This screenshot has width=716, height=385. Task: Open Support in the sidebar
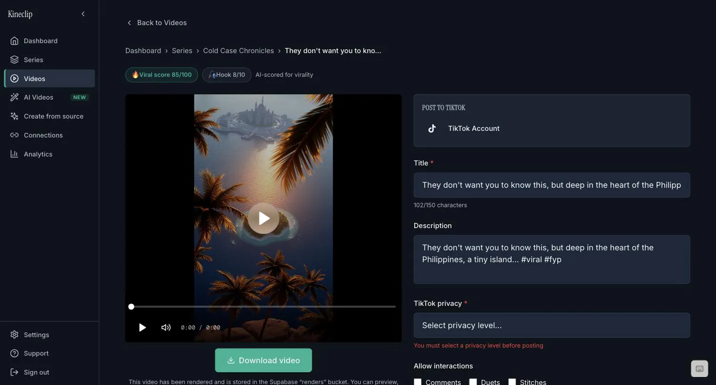coord(49,353)
